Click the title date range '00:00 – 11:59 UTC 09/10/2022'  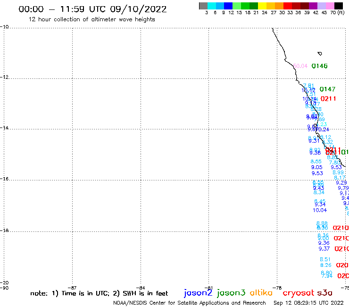92,9
